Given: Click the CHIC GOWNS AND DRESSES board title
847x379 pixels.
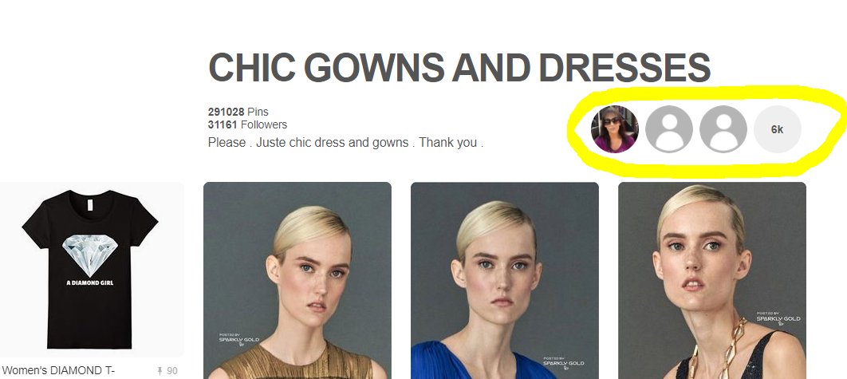Looking at the screenshot, I should pyautogui.click(x=459, y=68).
